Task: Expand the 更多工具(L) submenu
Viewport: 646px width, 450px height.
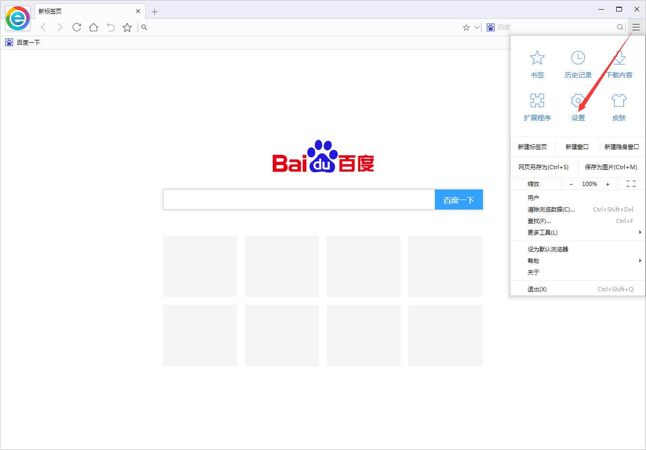Action: (x=578, y=232)
